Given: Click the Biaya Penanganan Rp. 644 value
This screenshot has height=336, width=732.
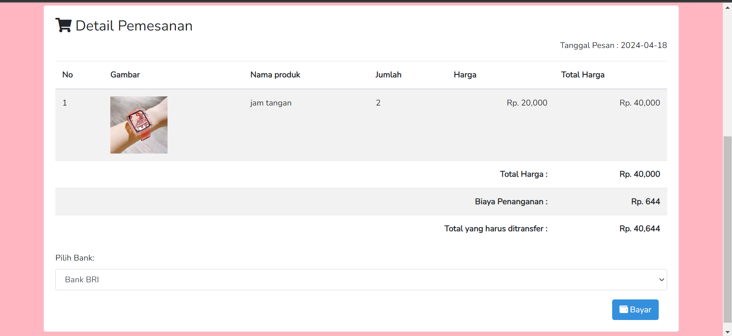Looking at the screenshot, I should (x=645, y=202).
